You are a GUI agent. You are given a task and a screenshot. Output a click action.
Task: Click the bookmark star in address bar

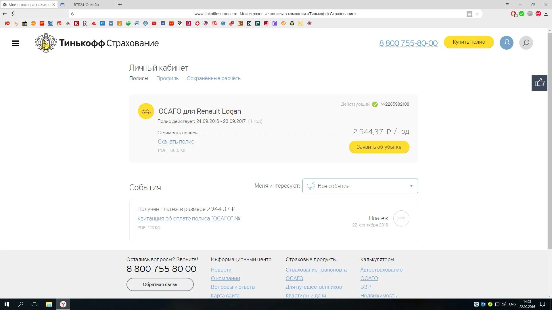pyautogui.click(x=477, y=14)
